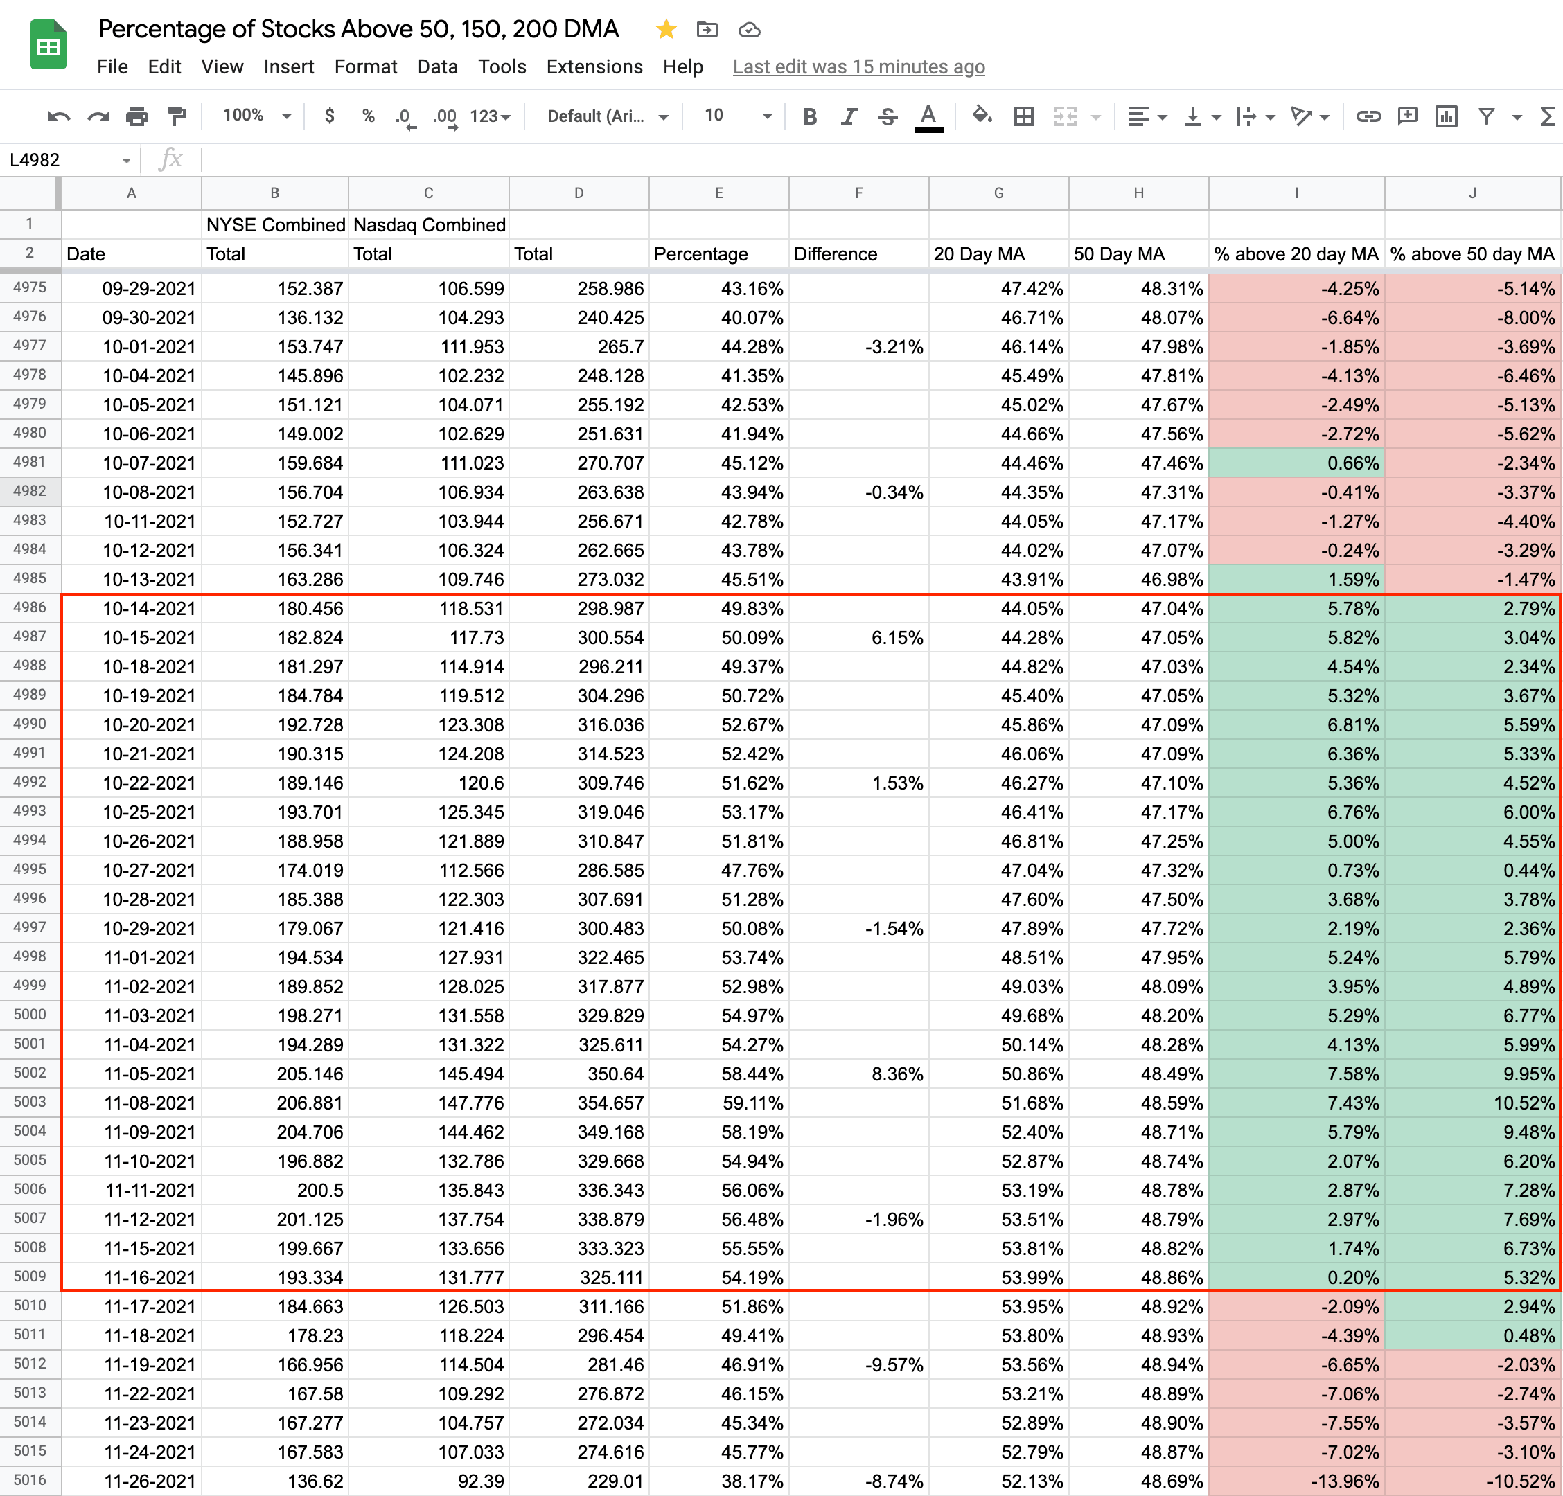Star this spreadsheet document
Image resolution: width=1563 pixels, height=1496 pixels.
coord(666,30)
